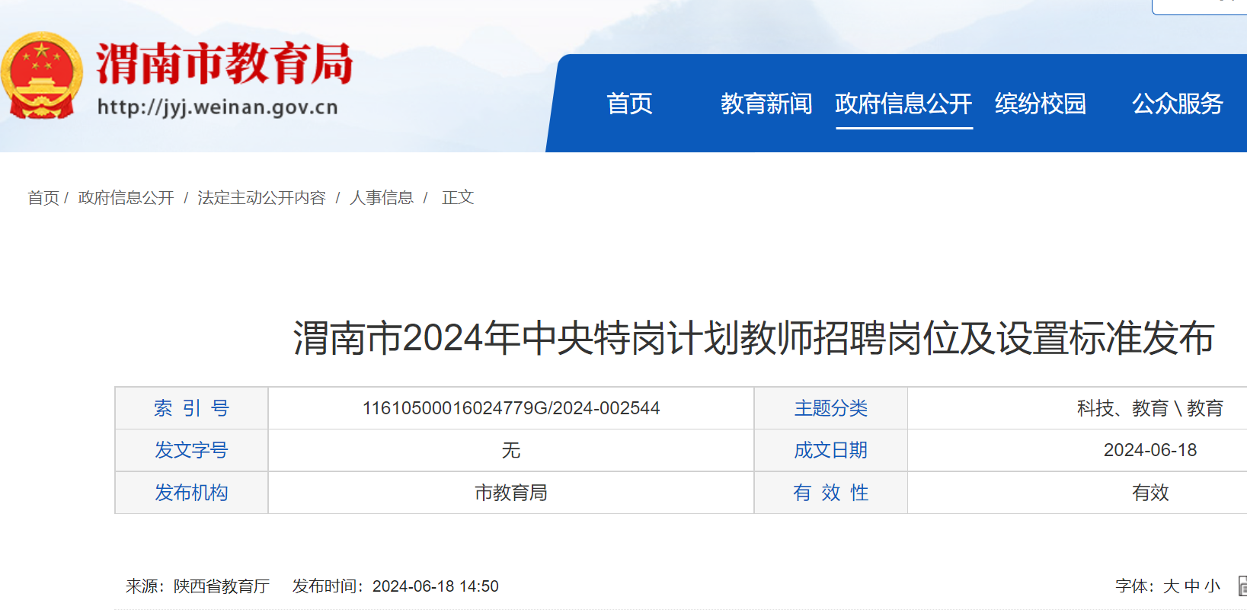Click the 渭南市教育局 site title
The height and width of the screenshot is (613, 1247).
point(225,63)
